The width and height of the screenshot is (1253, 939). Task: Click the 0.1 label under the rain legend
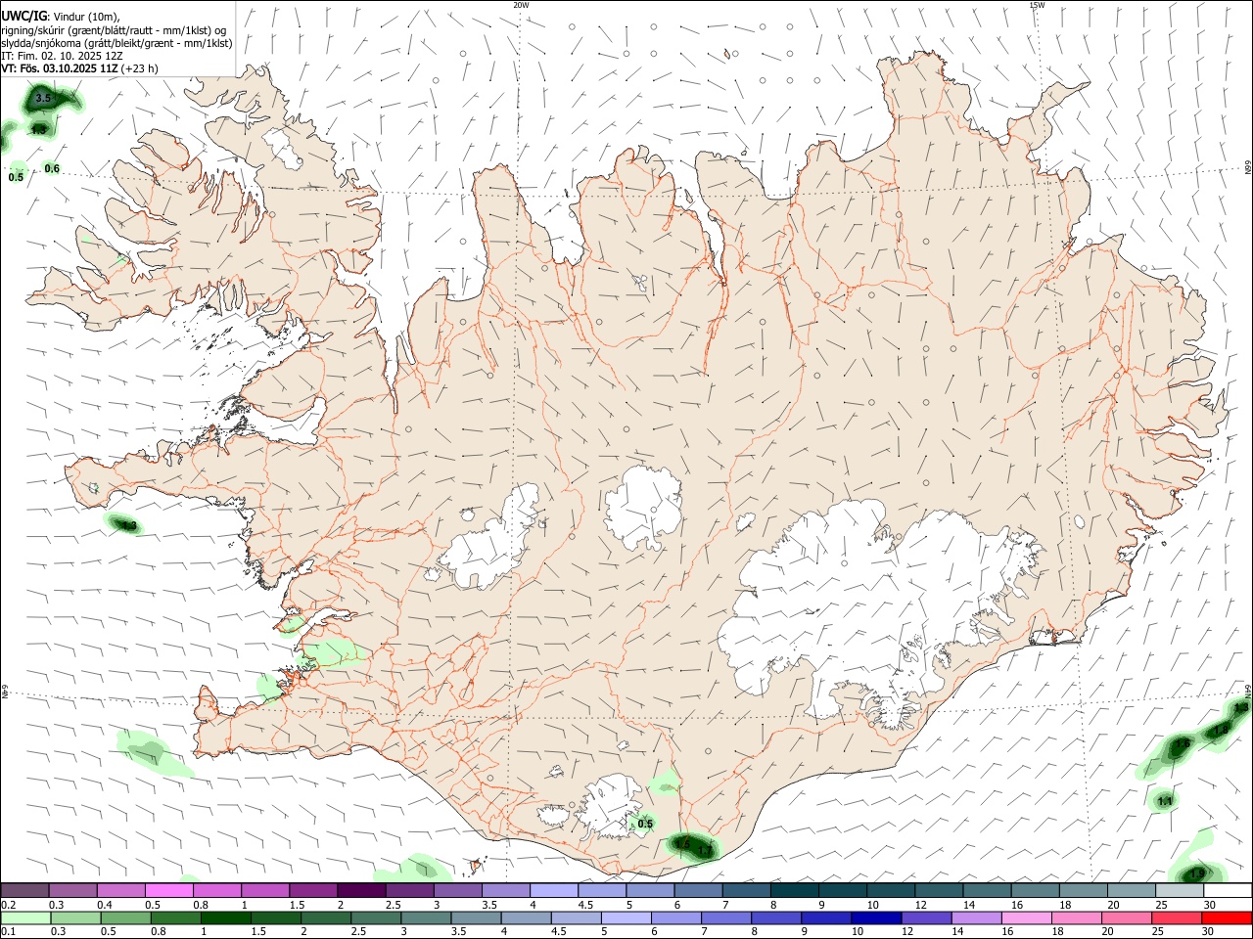[x=8, y=932]
